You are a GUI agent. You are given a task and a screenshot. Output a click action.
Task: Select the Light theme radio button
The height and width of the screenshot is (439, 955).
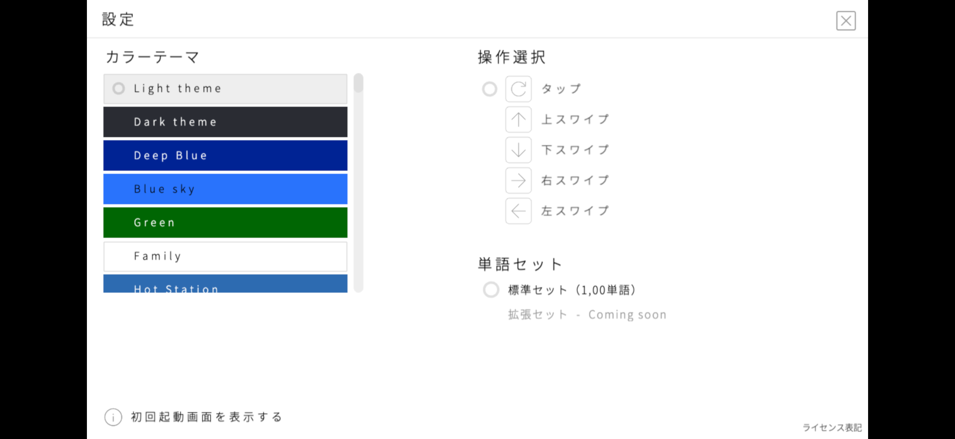[x=119, y=88]
